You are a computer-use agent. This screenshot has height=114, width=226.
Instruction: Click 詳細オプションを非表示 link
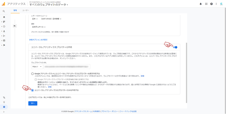38,39
